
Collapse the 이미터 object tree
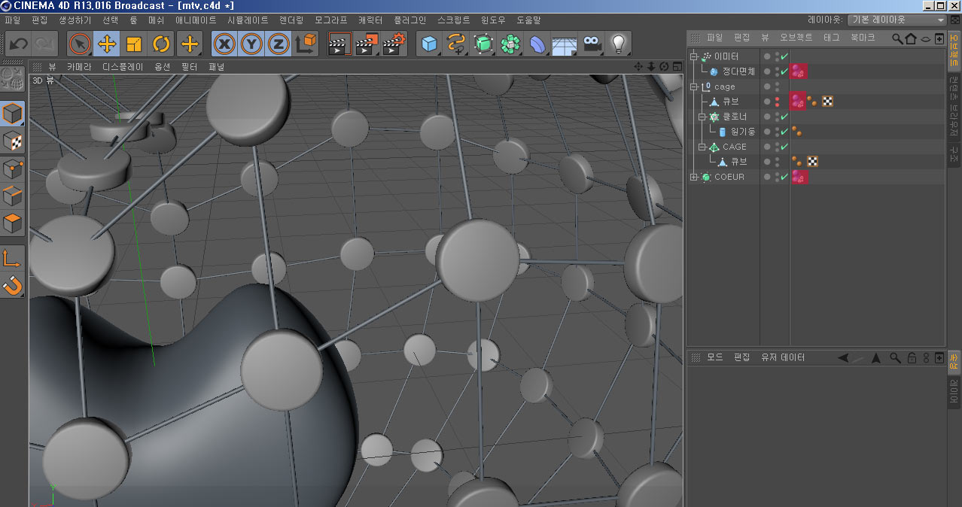[694, 56]
